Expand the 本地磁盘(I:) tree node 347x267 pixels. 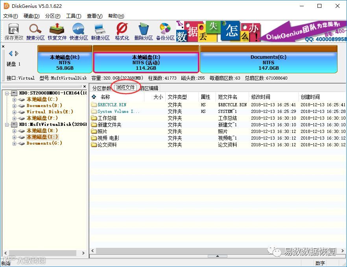pyautogui.click(x=14, y=137)
